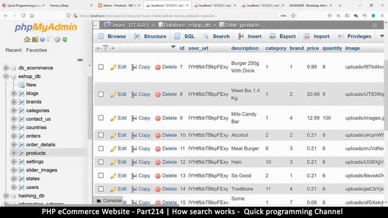Click the Copy icon for row id 8
The image size is (388, 218).
[x=134, y=94]
